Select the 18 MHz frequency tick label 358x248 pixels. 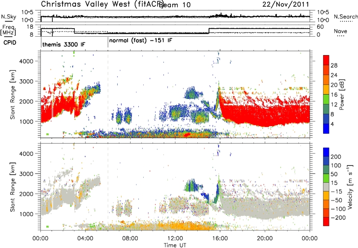click(30, 27)
